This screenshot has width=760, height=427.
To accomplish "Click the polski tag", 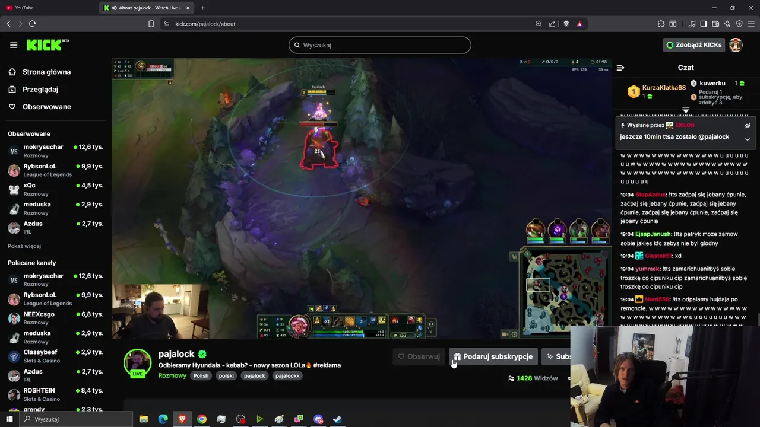I will pyautogui.click(x=226, y=375).
